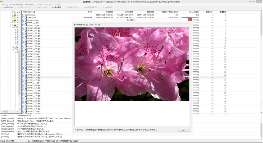Click the green app icon in title bar
Screen dimensions: 263x143
(2, 2)
